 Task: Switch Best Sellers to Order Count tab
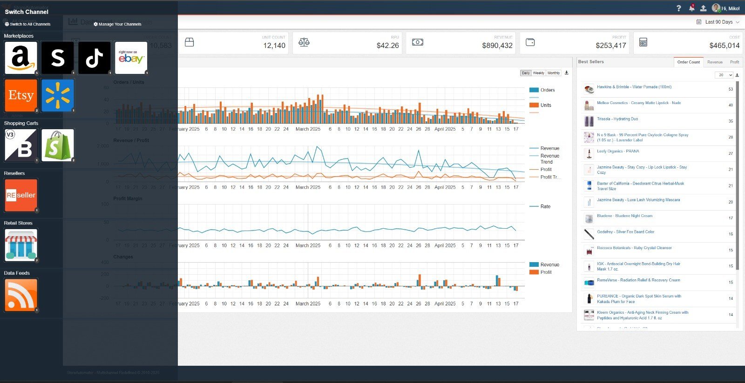coord(688,62)
